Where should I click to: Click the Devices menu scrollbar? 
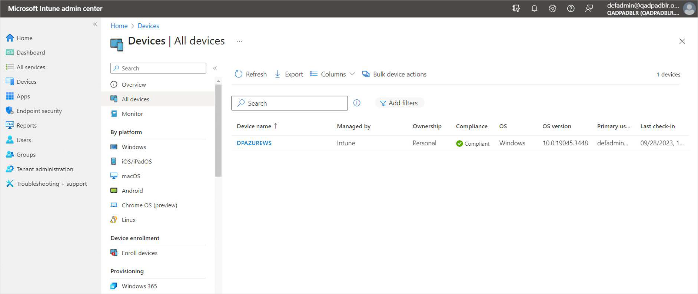coord(218,131)
